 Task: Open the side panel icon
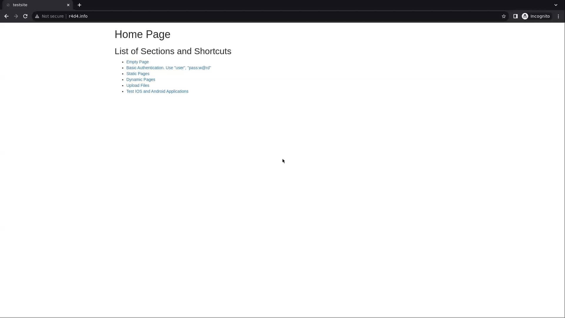516,16
